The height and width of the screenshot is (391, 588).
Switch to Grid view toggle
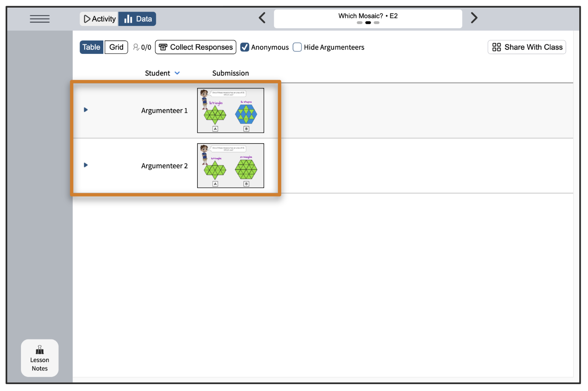pos(116,47)
